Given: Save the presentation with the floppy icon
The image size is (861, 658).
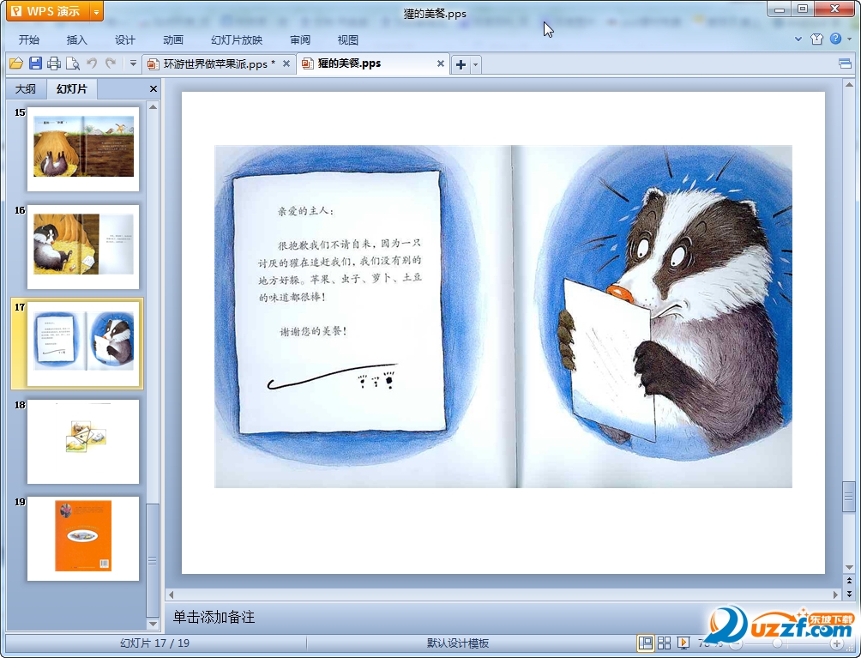Looking at the screenshot, I should pos(35,63).
